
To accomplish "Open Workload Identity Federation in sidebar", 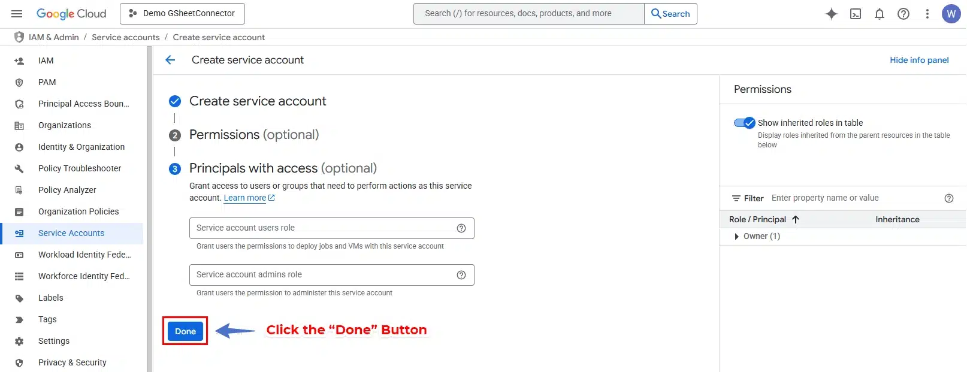I will (84, 255).
